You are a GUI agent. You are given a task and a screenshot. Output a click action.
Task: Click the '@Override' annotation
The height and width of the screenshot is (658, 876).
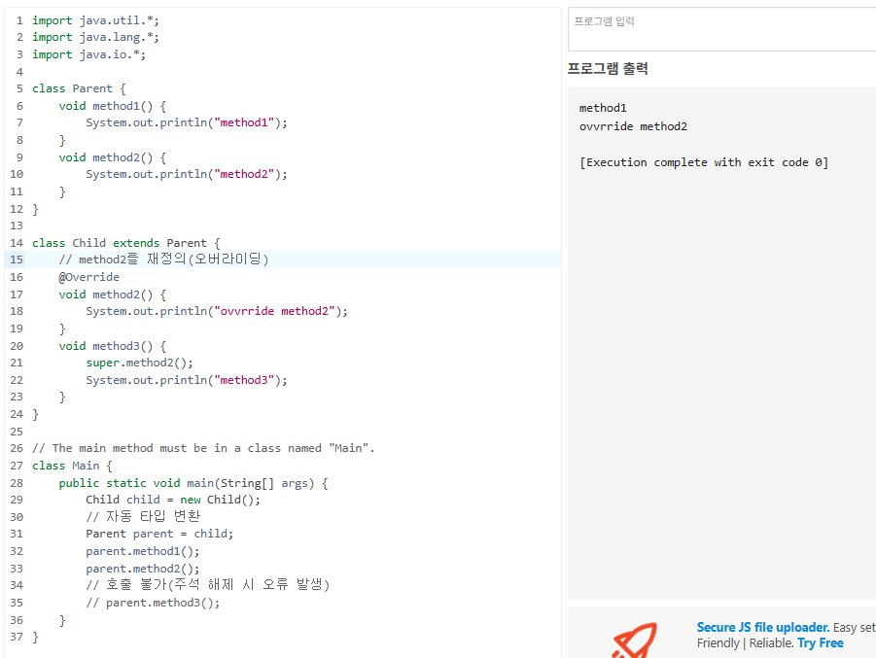(88, 277)
